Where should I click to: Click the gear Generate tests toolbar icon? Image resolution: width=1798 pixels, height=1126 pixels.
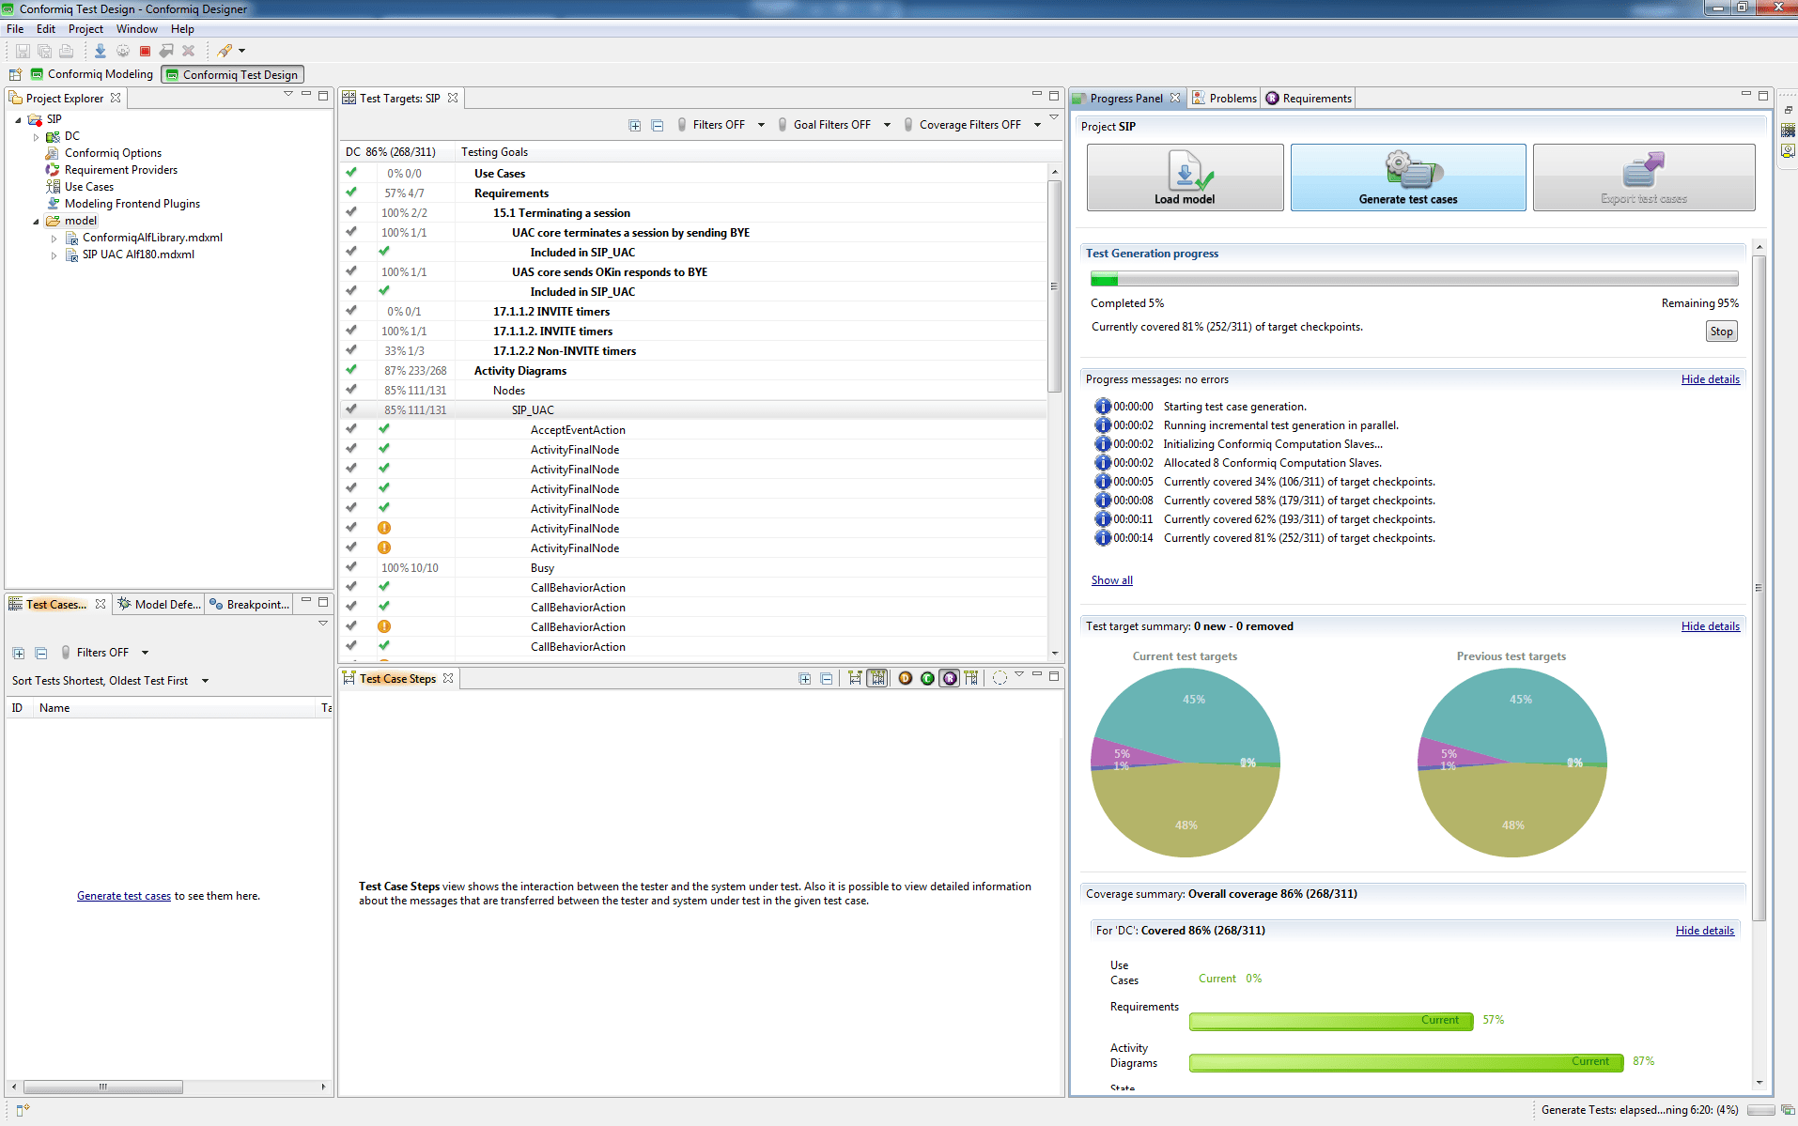tap(123, 51)
